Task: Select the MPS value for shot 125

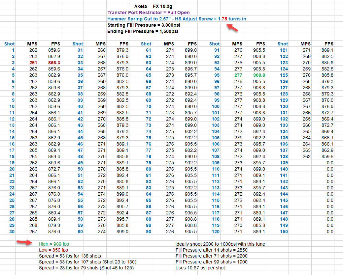Action: (x=306, y=75)
